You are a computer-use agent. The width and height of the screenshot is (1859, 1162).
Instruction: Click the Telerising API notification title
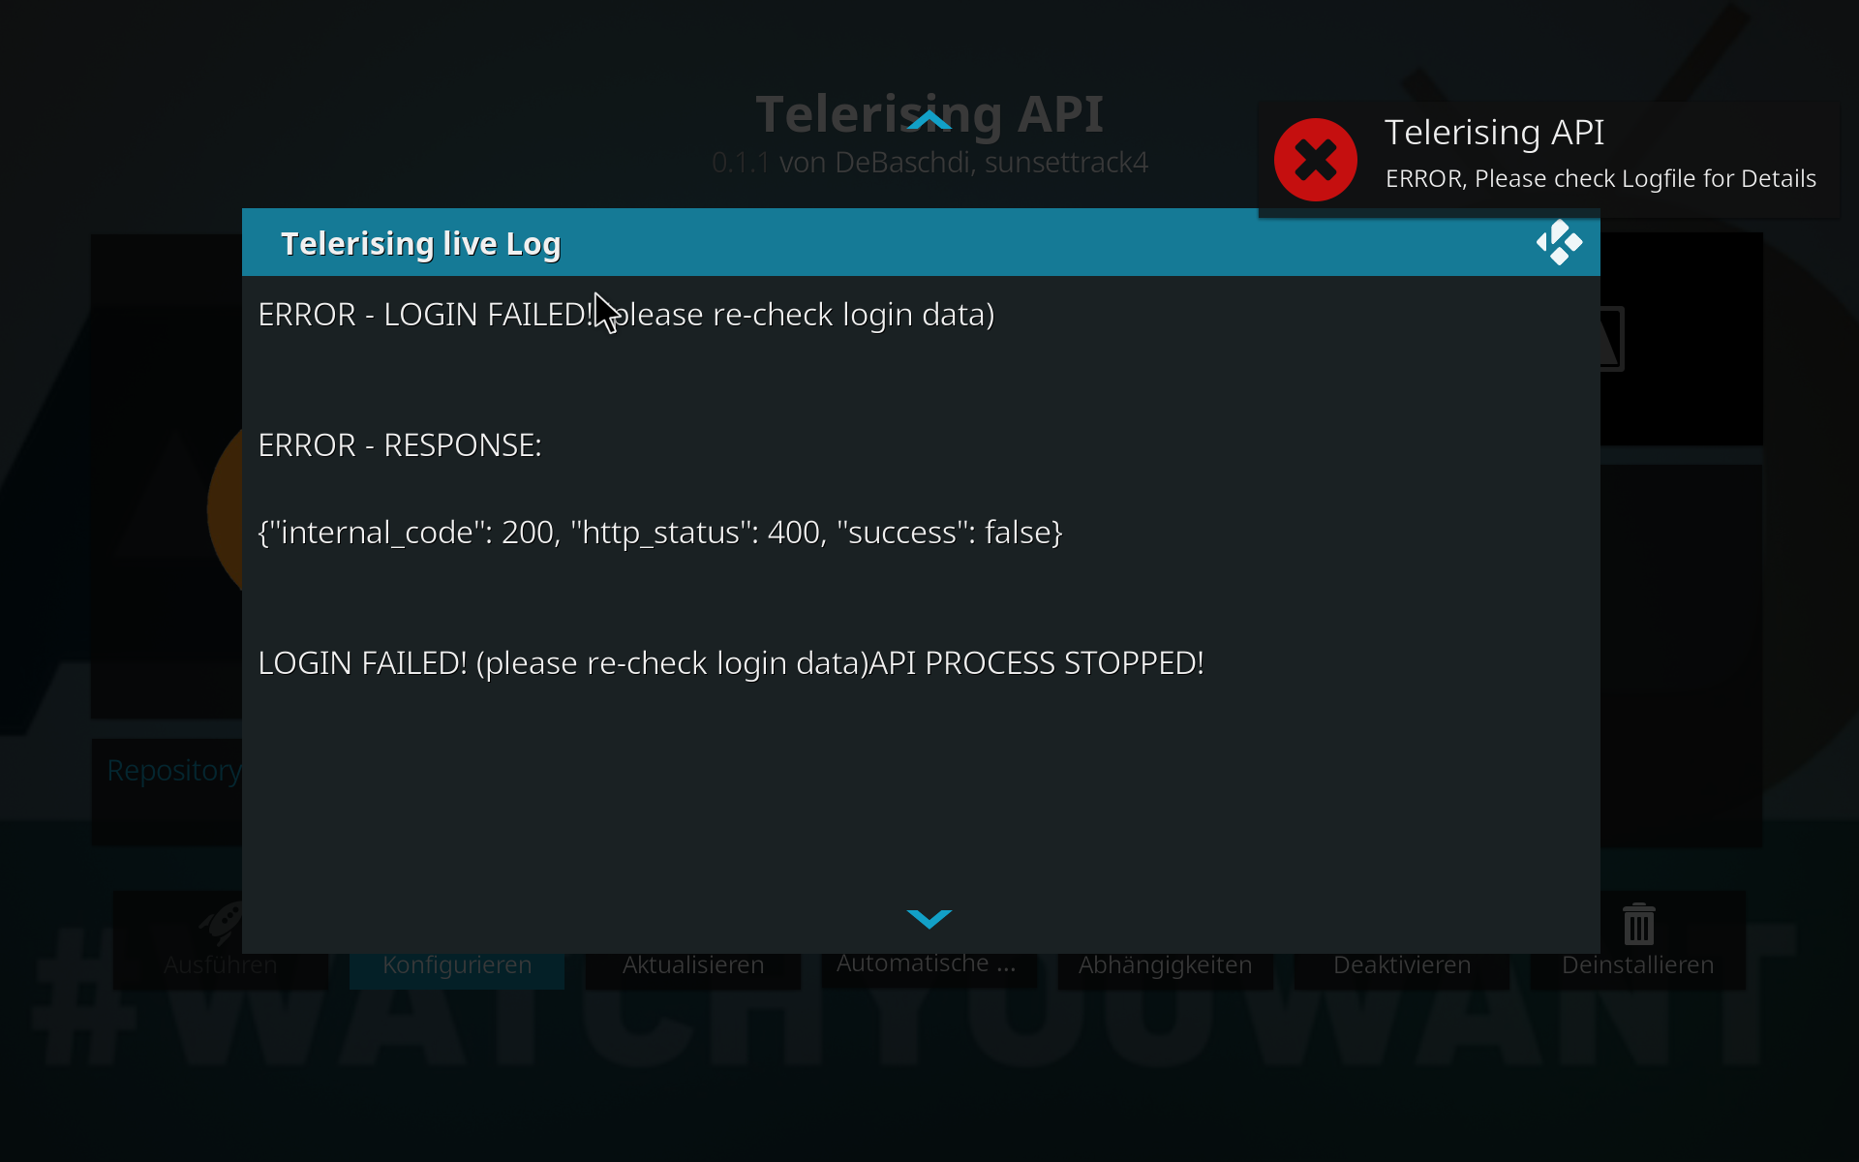tap(1494, 133)
